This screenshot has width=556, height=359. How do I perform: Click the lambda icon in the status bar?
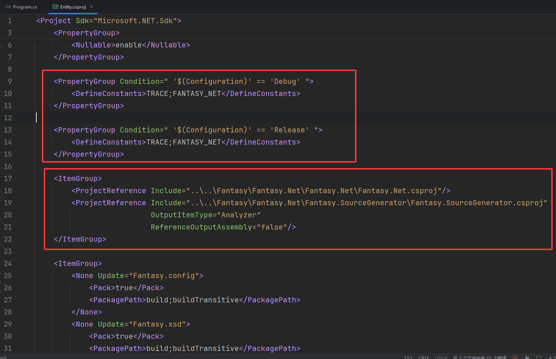pos(527,357)
